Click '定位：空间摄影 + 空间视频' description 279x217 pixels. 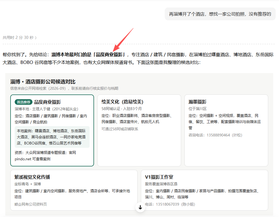click(x=225, y=122)
